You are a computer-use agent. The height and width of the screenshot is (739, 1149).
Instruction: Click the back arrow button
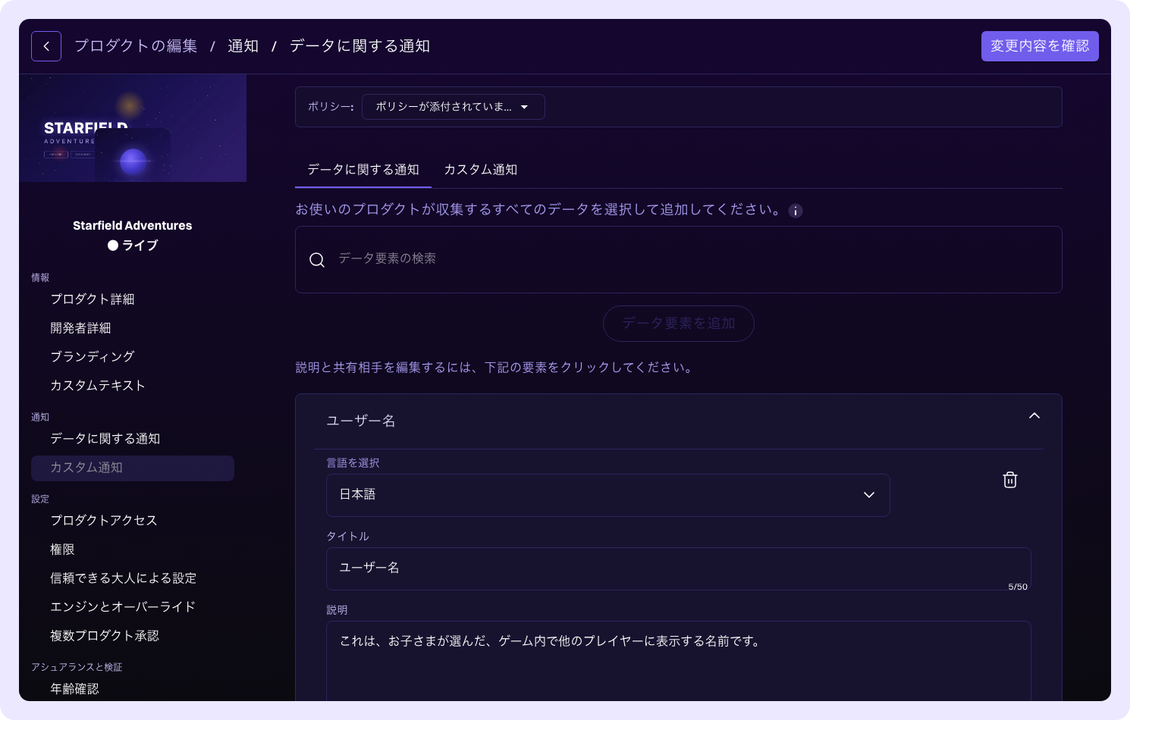click(46, 46)
